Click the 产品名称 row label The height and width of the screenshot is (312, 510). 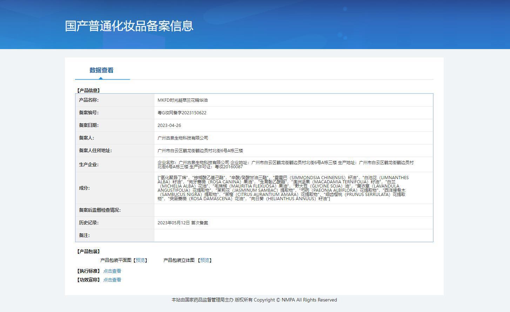click(x=89, y=100)
